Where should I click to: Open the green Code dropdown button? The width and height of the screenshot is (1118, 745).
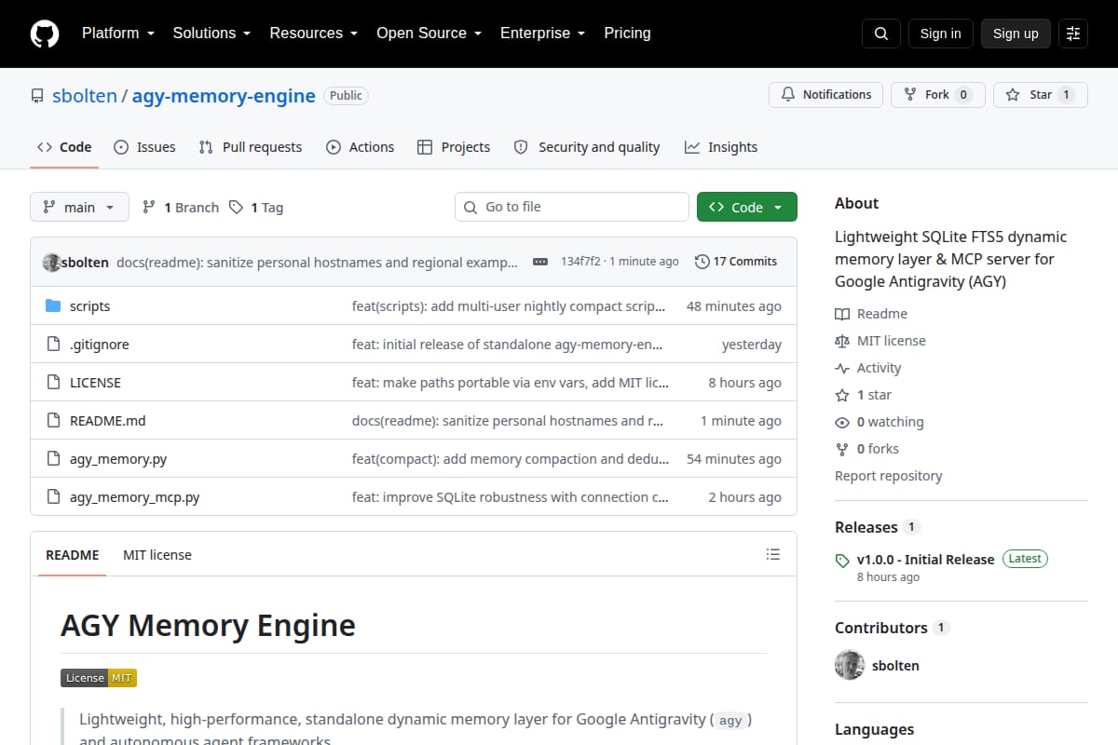coord(747,207)
